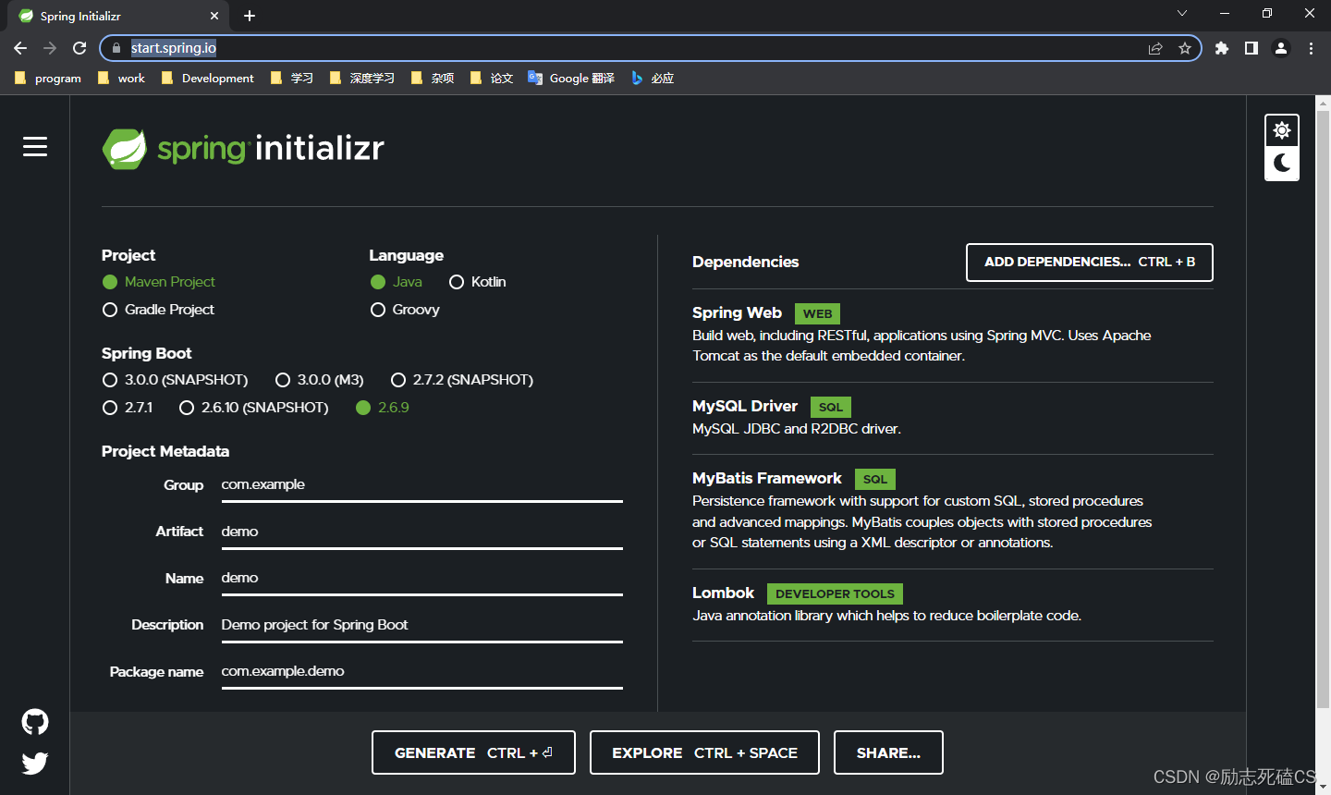Select Kotlin language option
The height and width of the screenshot is (795, 1331).
[478, 282]
